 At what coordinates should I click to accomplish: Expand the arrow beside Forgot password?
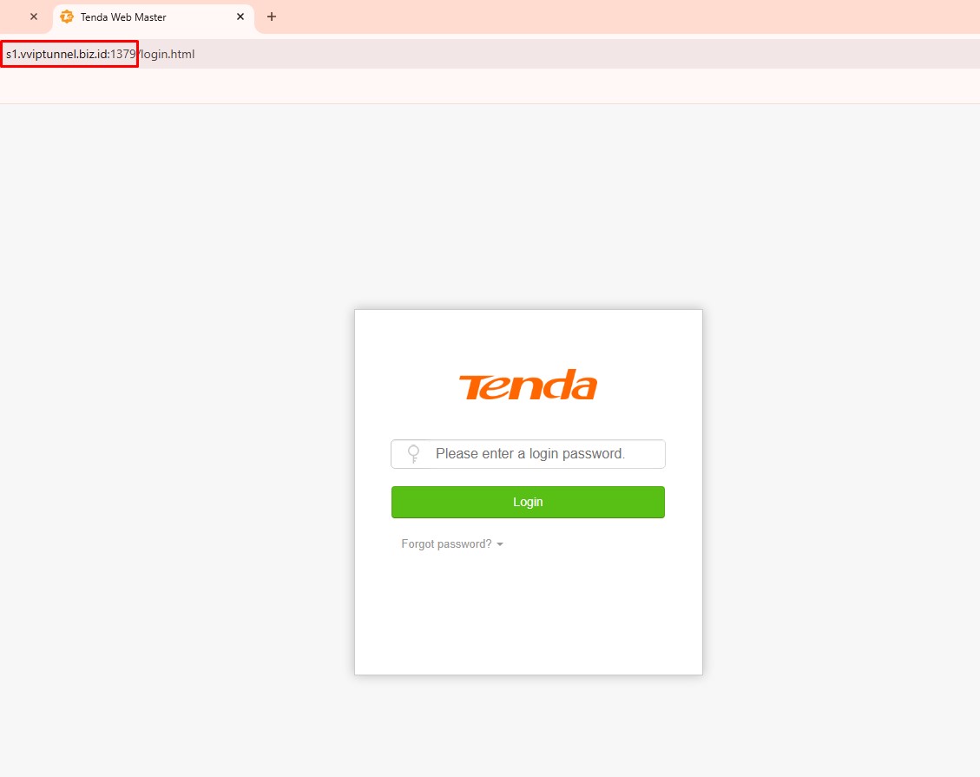[499, 544]
